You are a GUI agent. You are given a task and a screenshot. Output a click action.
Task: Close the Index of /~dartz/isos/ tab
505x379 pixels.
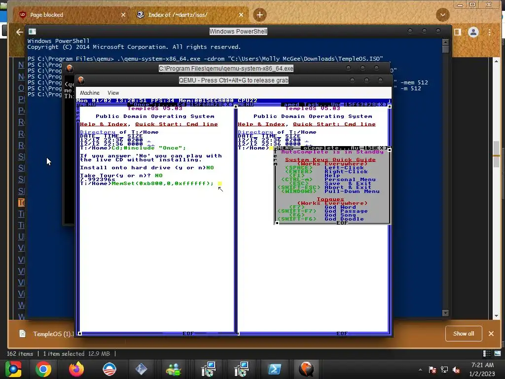pos(241,15)
